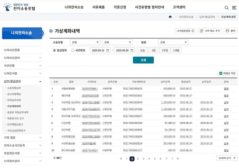239x168 pixels.
Task: Open calendar picker for start date
Action: (108, 50)
